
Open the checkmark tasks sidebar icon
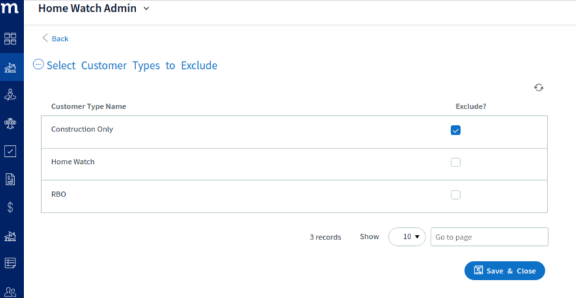pyautogui.click(x=10, y=151)
